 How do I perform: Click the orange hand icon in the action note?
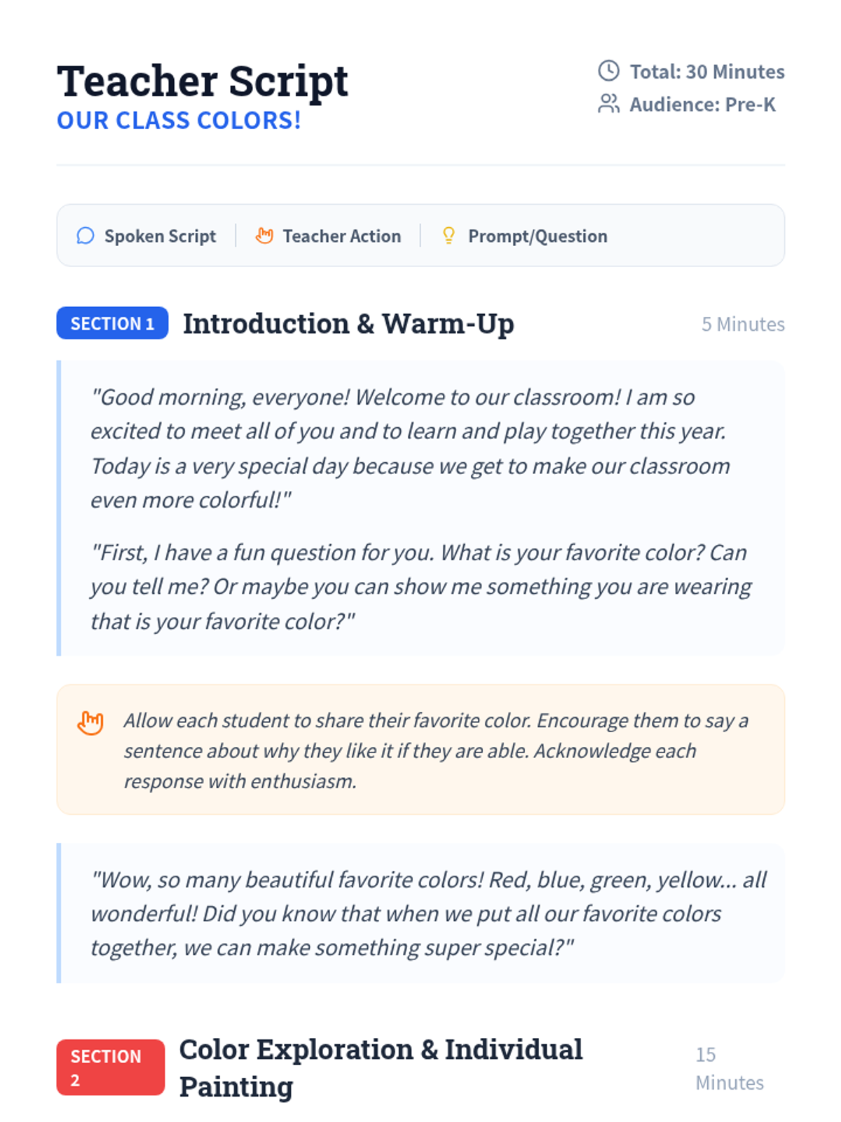(90, 722)
